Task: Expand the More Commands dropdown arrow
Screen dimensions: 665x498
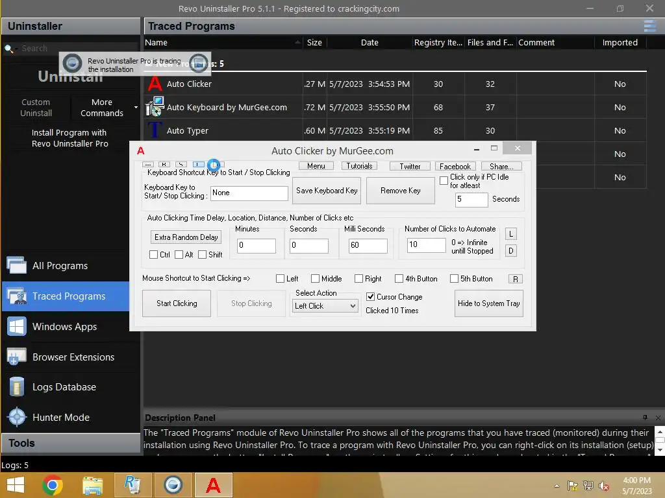Action: 136,108
